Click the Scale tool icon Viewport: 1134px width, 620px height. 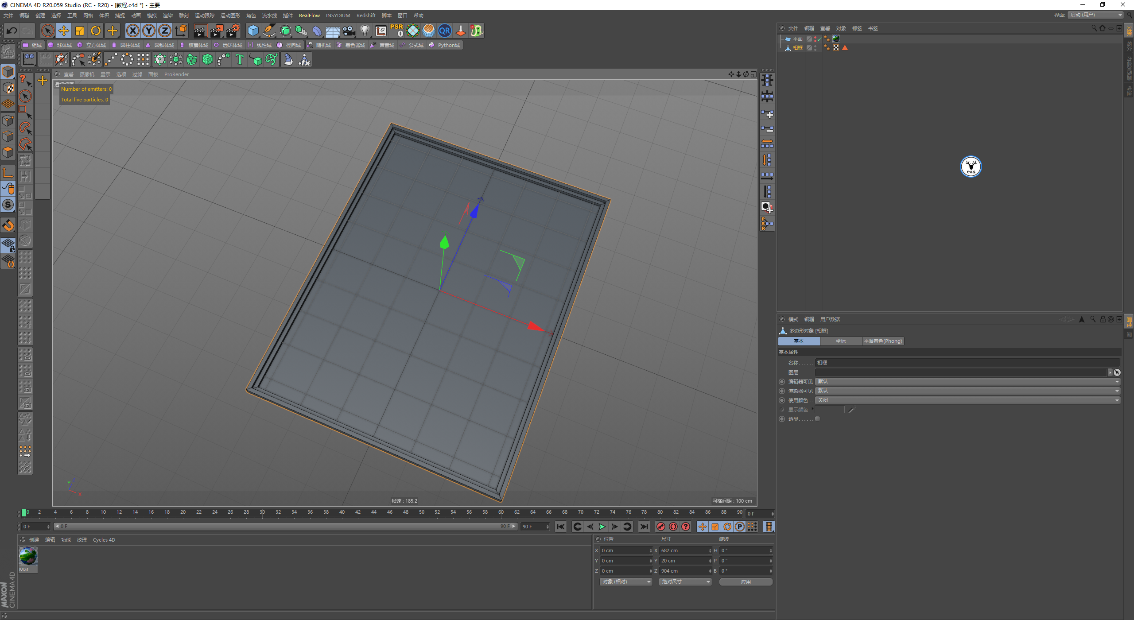(x=80, y=31)
